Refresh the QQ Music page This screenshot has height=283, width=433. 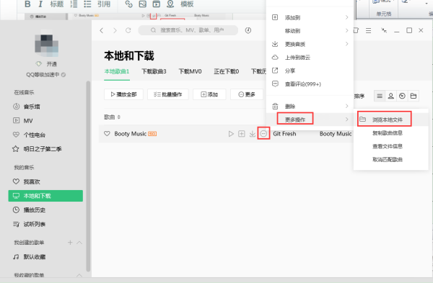(128, 30)
